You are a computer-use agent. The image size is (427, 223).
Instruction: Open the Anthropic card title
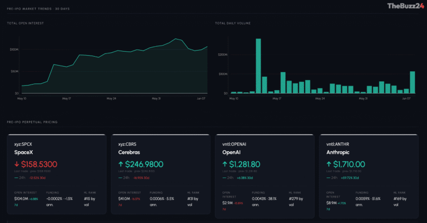tap(338, 152)
